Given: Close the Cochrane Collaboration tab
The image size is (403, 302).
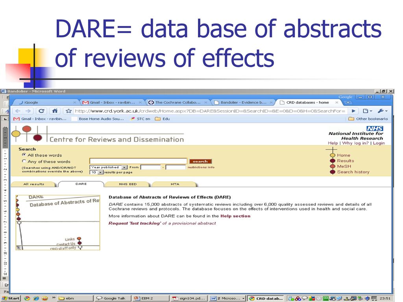Looking at the screenshot, I should pyautogui.click(x=205, y=103).
